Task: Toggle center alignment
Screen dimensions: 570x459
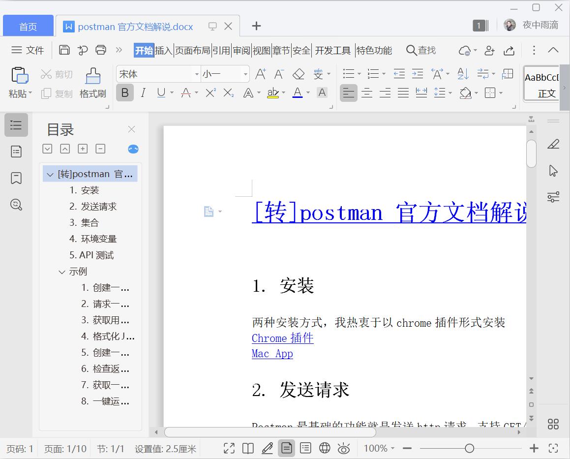Action: tap(367, 93)
